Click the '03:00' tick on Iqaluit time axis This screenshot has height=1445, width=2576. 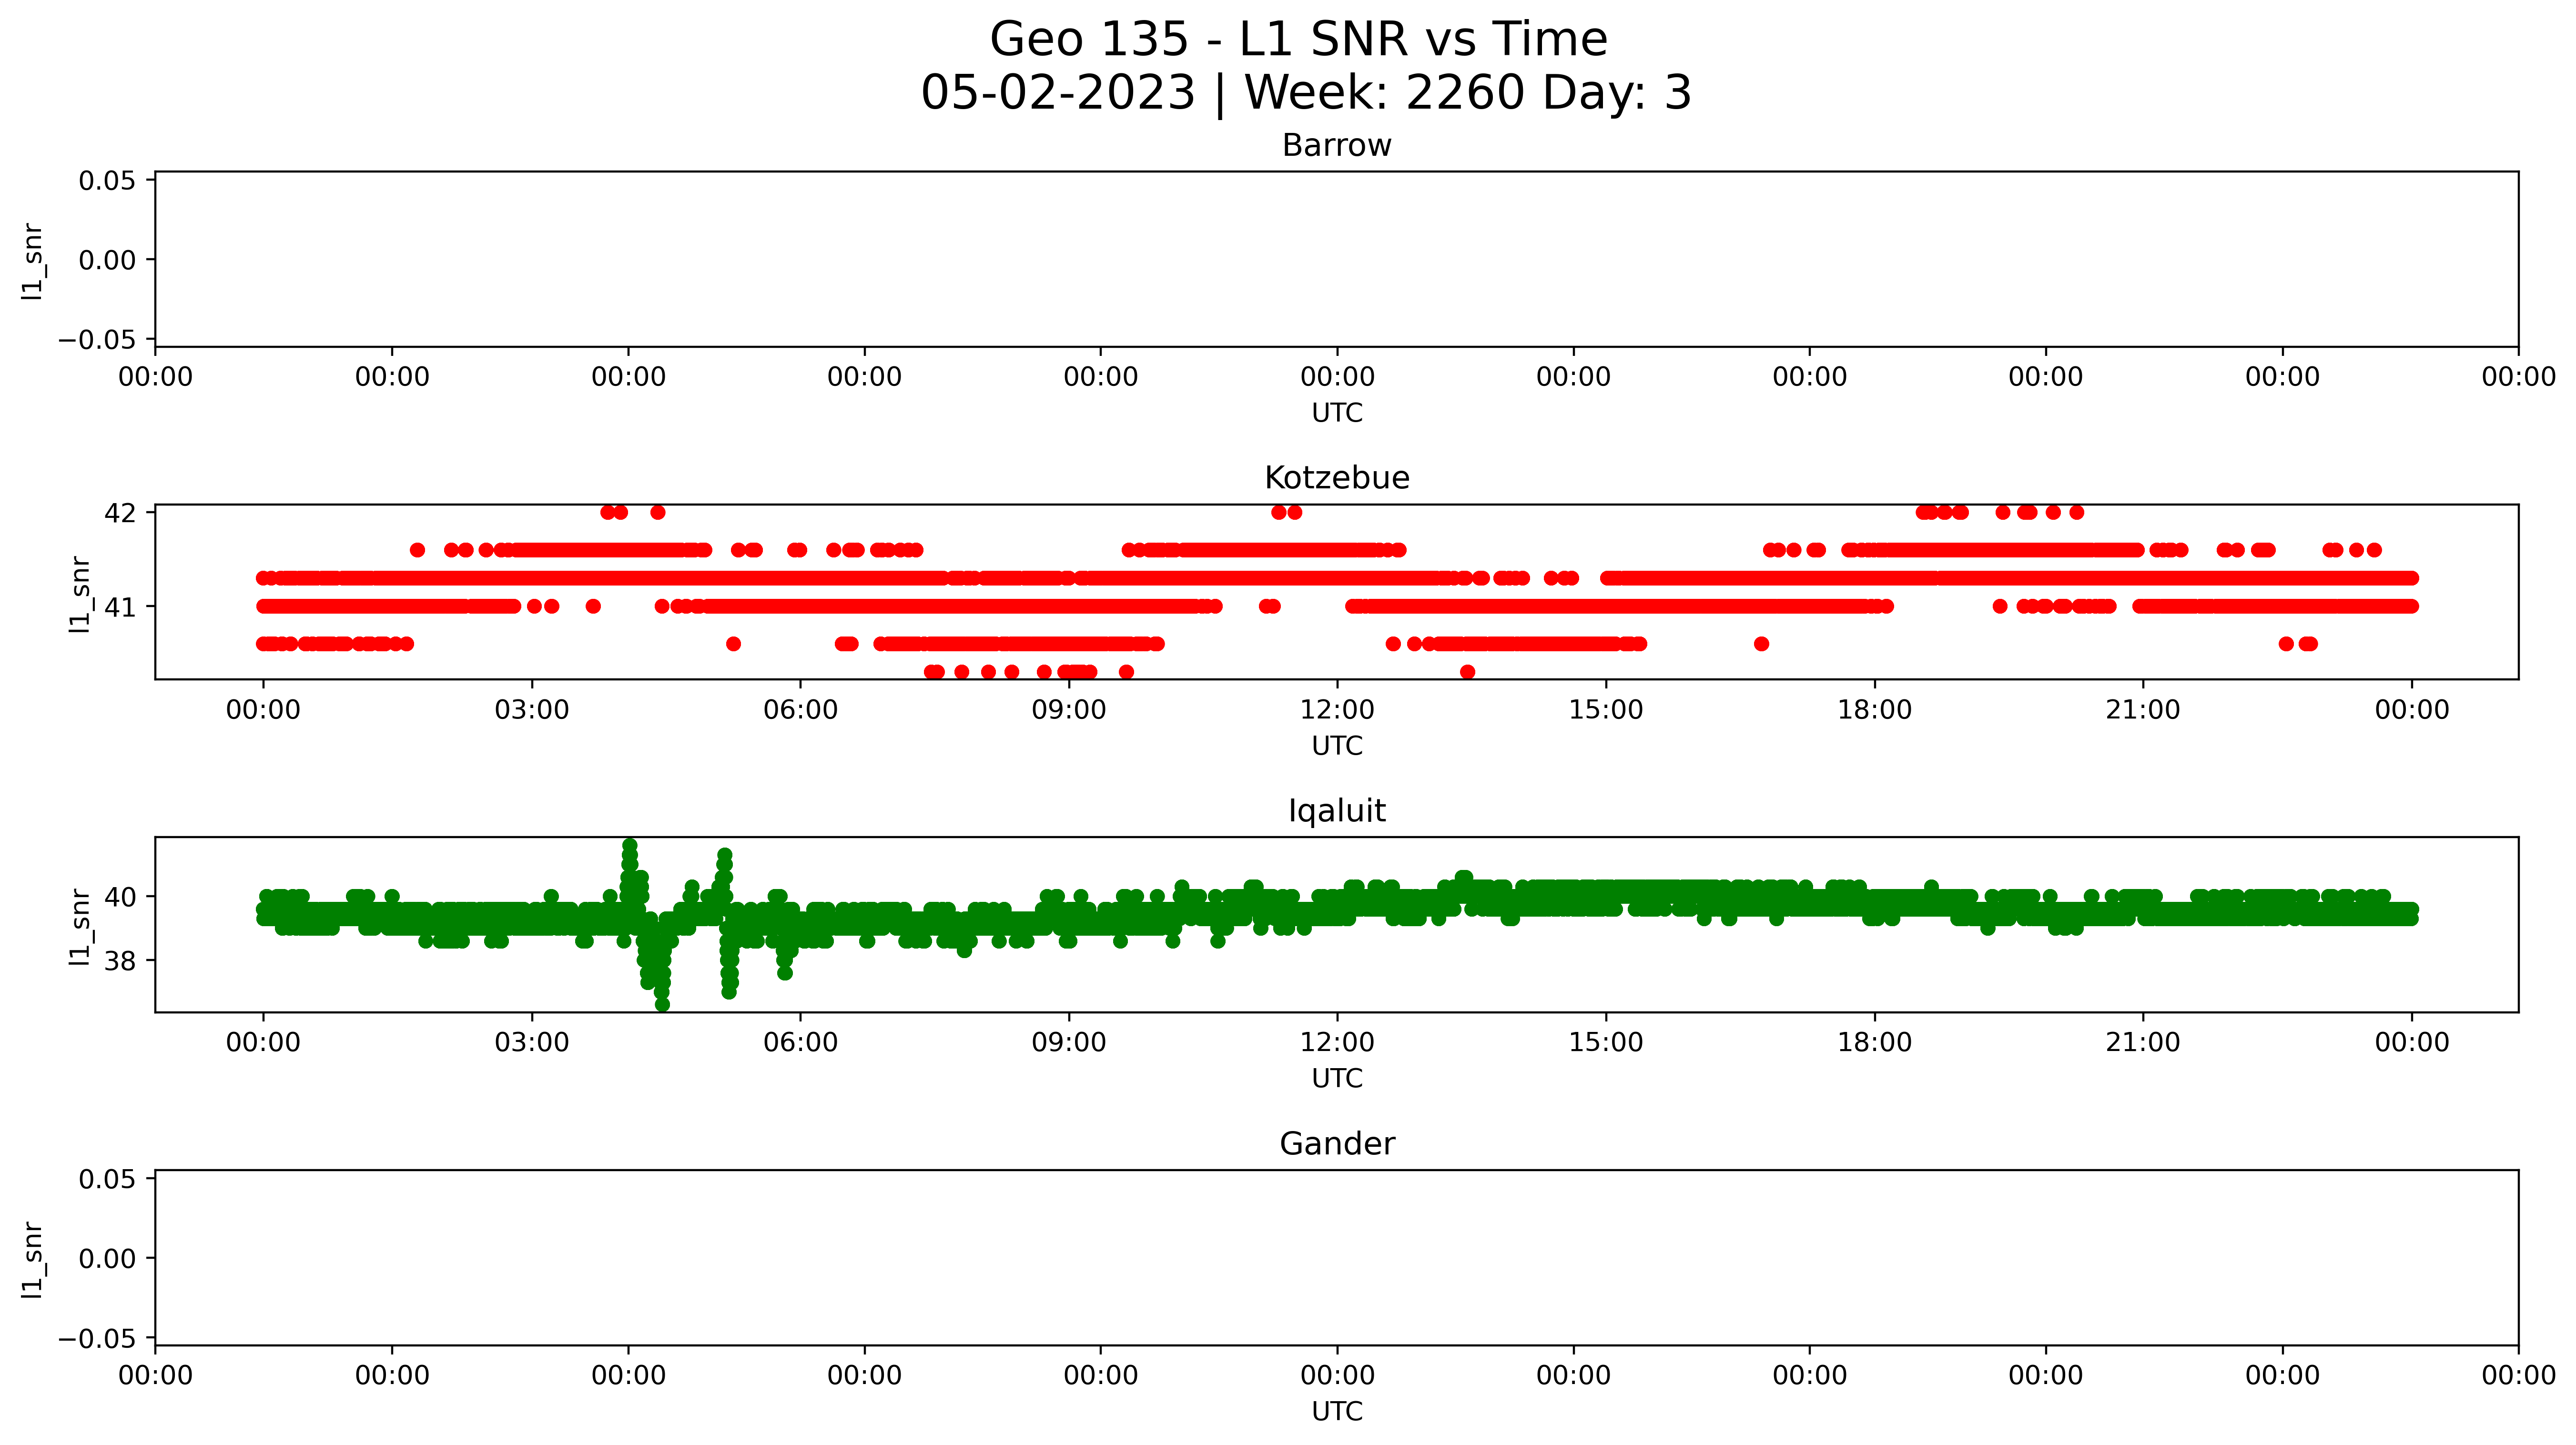point(532,1043)
